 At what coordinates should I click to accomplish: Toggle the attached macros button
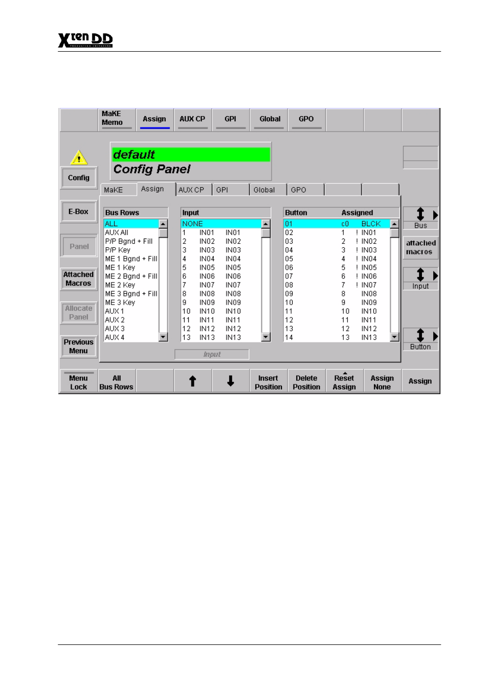(x=420, y=247)
